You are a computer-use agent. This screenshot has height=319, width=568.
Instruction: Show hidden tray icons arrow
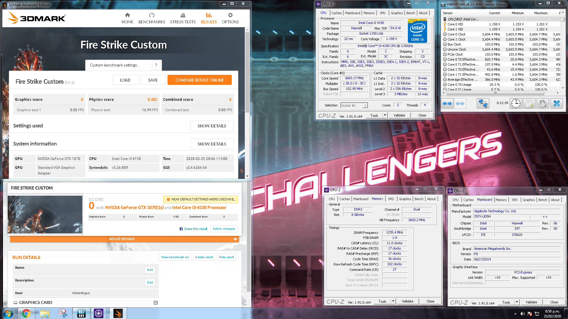click(515, 314)
